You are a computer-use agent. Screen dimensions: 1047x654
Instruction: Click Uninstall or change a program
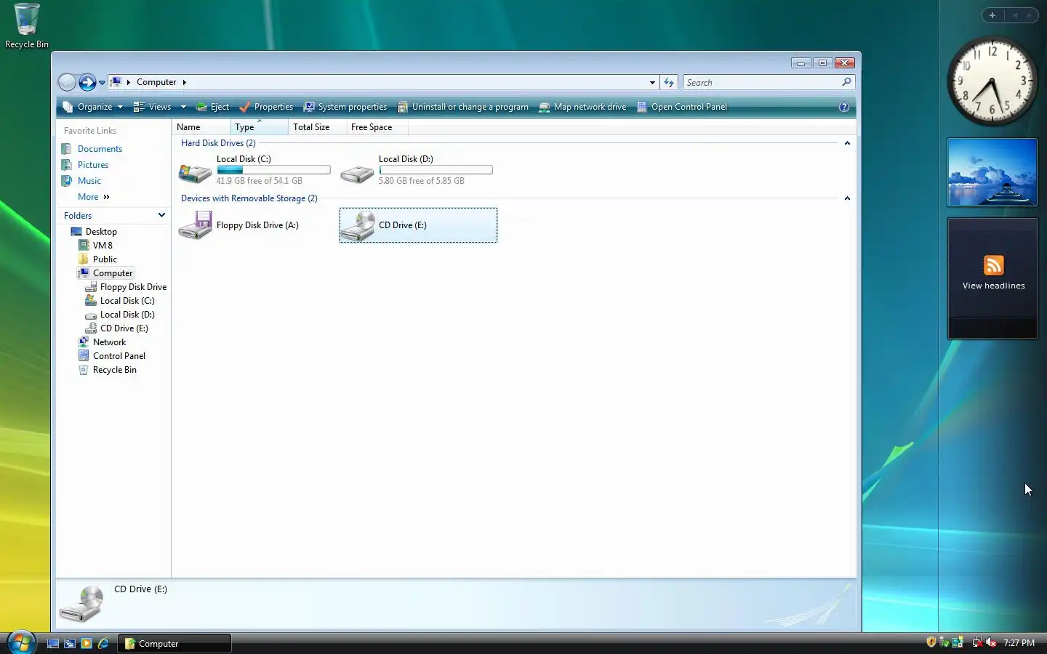[x=463, y=107]
